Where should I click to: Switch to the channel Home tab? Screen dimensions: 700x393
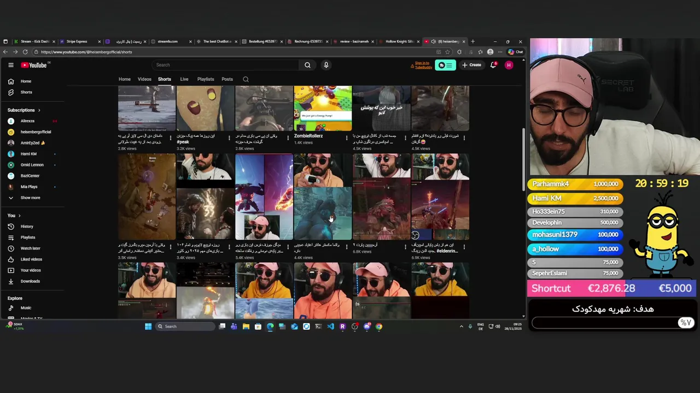[125, 79]
